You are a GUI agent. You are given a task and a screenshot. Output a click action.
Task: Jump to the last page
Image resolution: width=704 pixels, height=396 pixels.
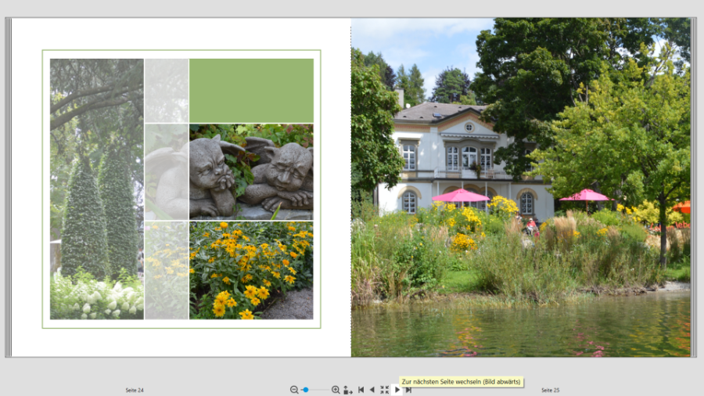click(x=408, y=390)
